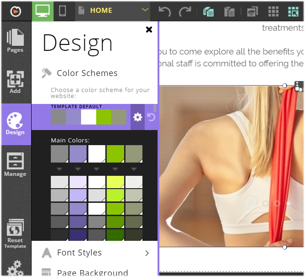Close the Design panel

(149, 30)
